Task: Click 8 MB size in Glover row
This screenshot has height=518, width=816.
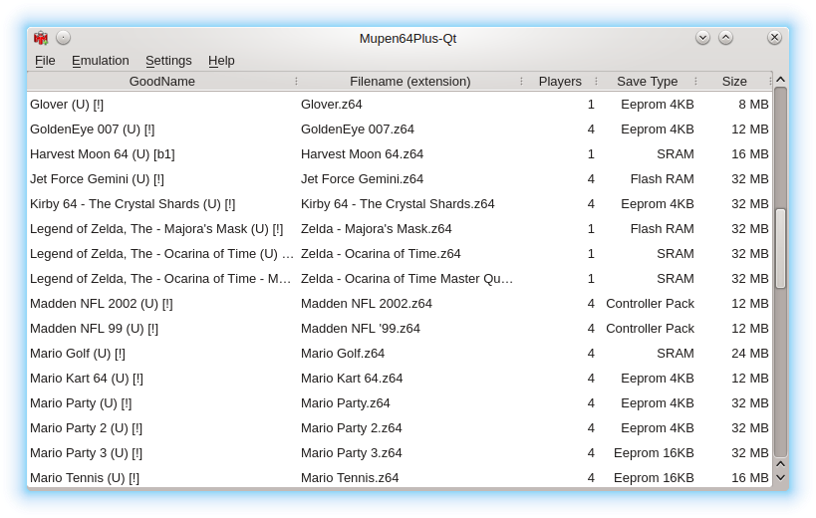Action: [753, 105]
